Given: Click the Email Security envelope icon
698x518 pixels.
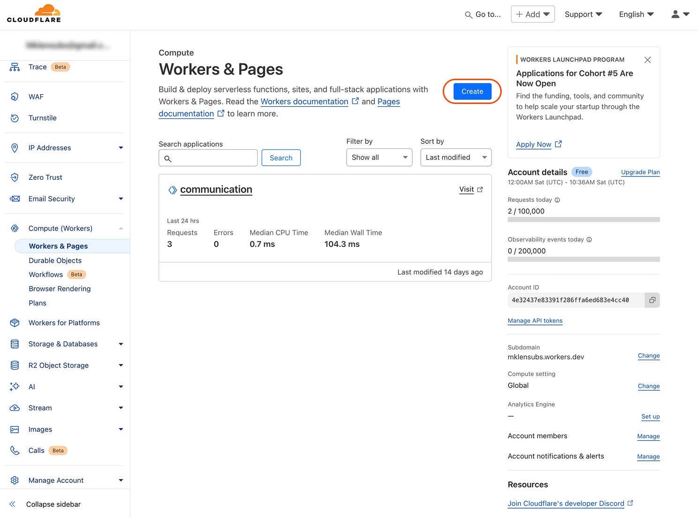Looking at the screenshot, I should coord(15,199).
